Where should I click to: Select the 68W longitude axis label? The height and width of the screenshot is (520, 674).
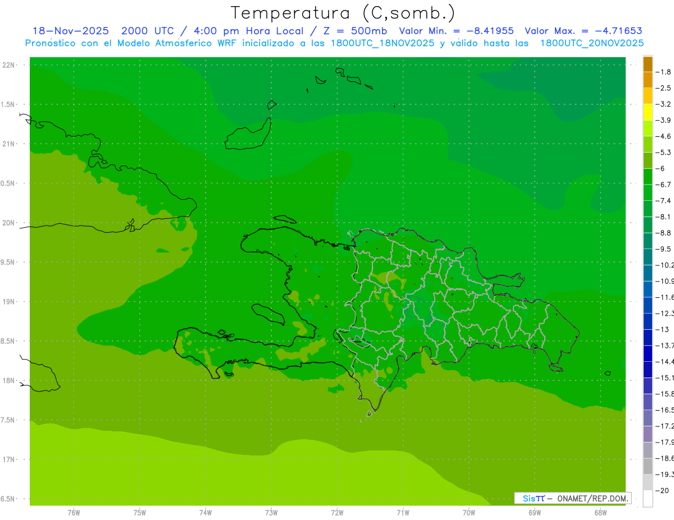pos(600,512)
